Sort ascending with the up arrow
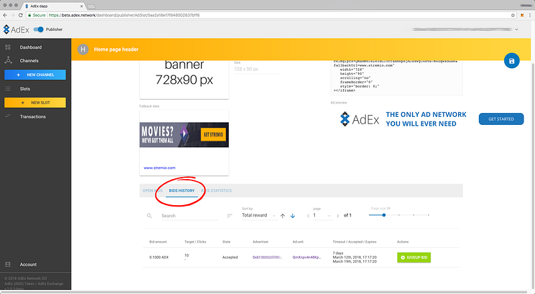535x294 pixels. coord(282,216)
